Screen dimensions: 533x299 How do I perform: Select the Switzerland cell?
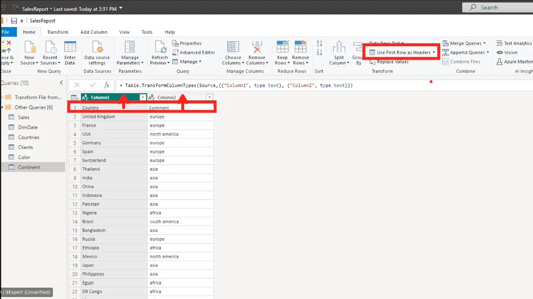pyautogui.click(x=114, y=160)
